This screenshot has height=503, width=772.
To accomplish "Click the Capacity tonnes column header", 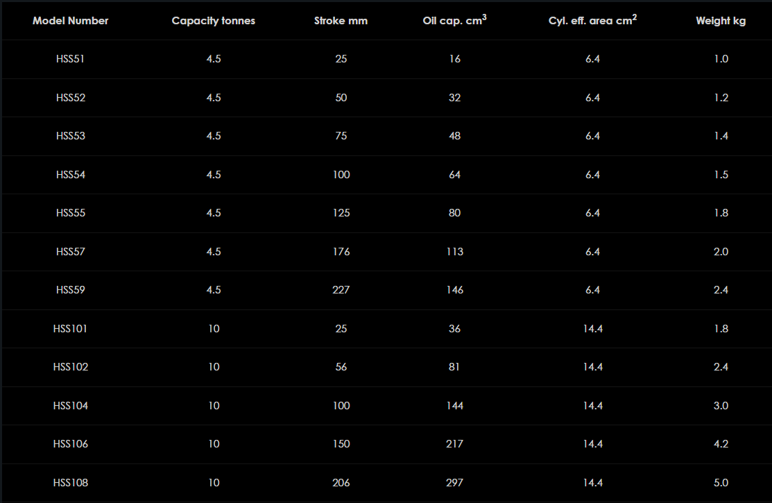I will (214, 21).
